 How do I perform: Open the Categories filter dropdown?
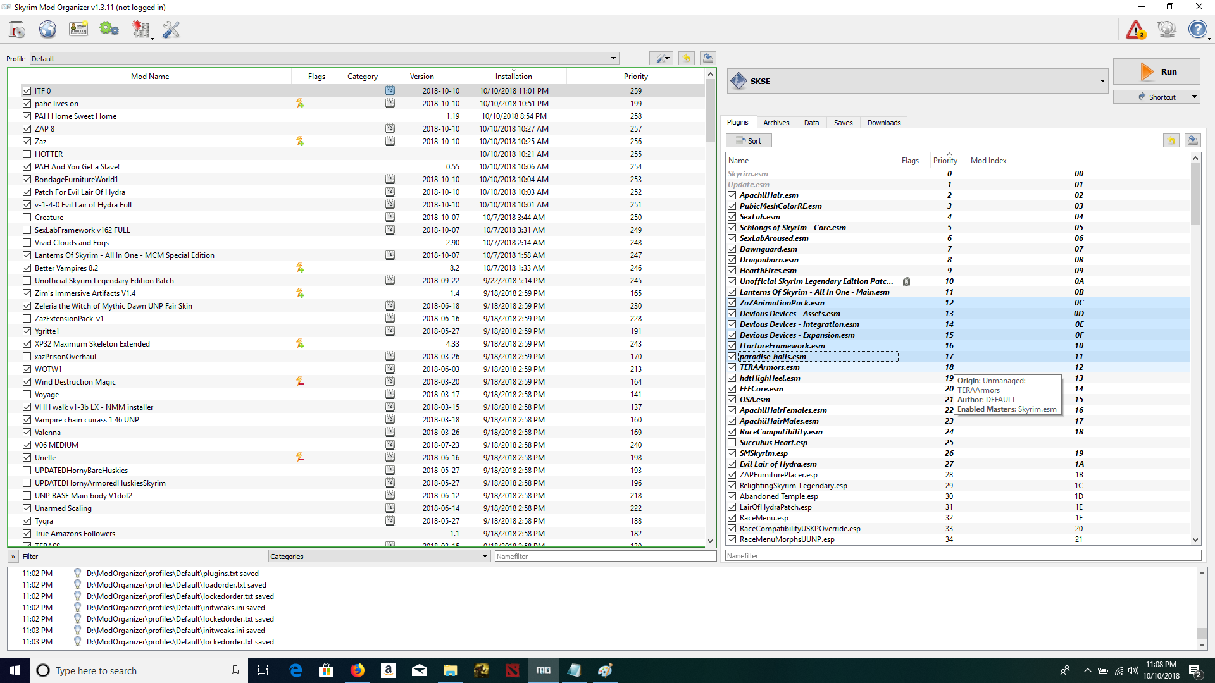click(379, 557)
